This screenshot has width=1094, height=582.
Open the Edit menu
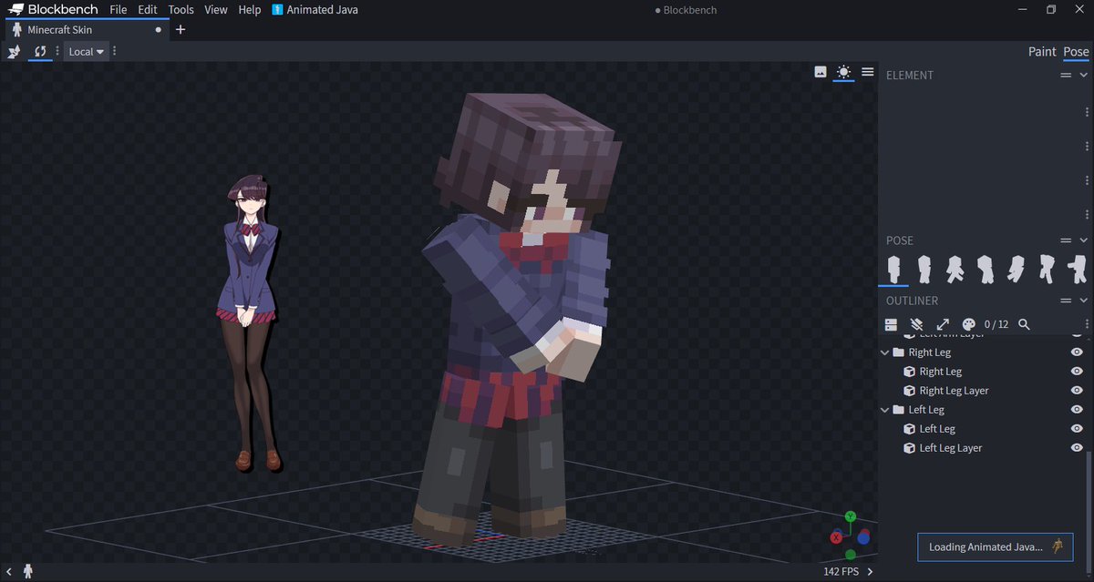click(x=148, y=10)
